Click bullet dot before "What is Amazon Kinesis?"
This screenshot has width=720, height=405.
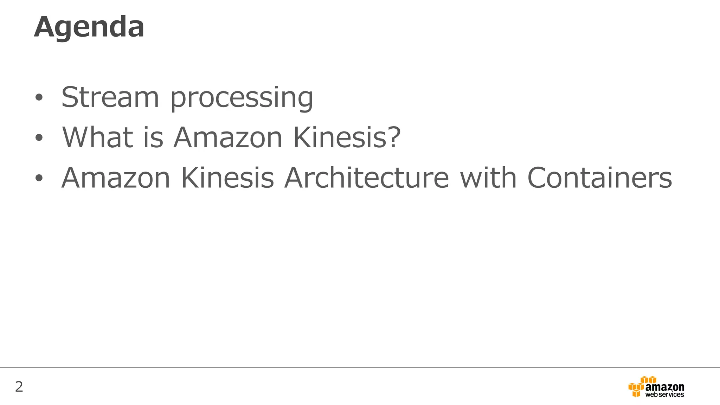[x=39, y=137]
